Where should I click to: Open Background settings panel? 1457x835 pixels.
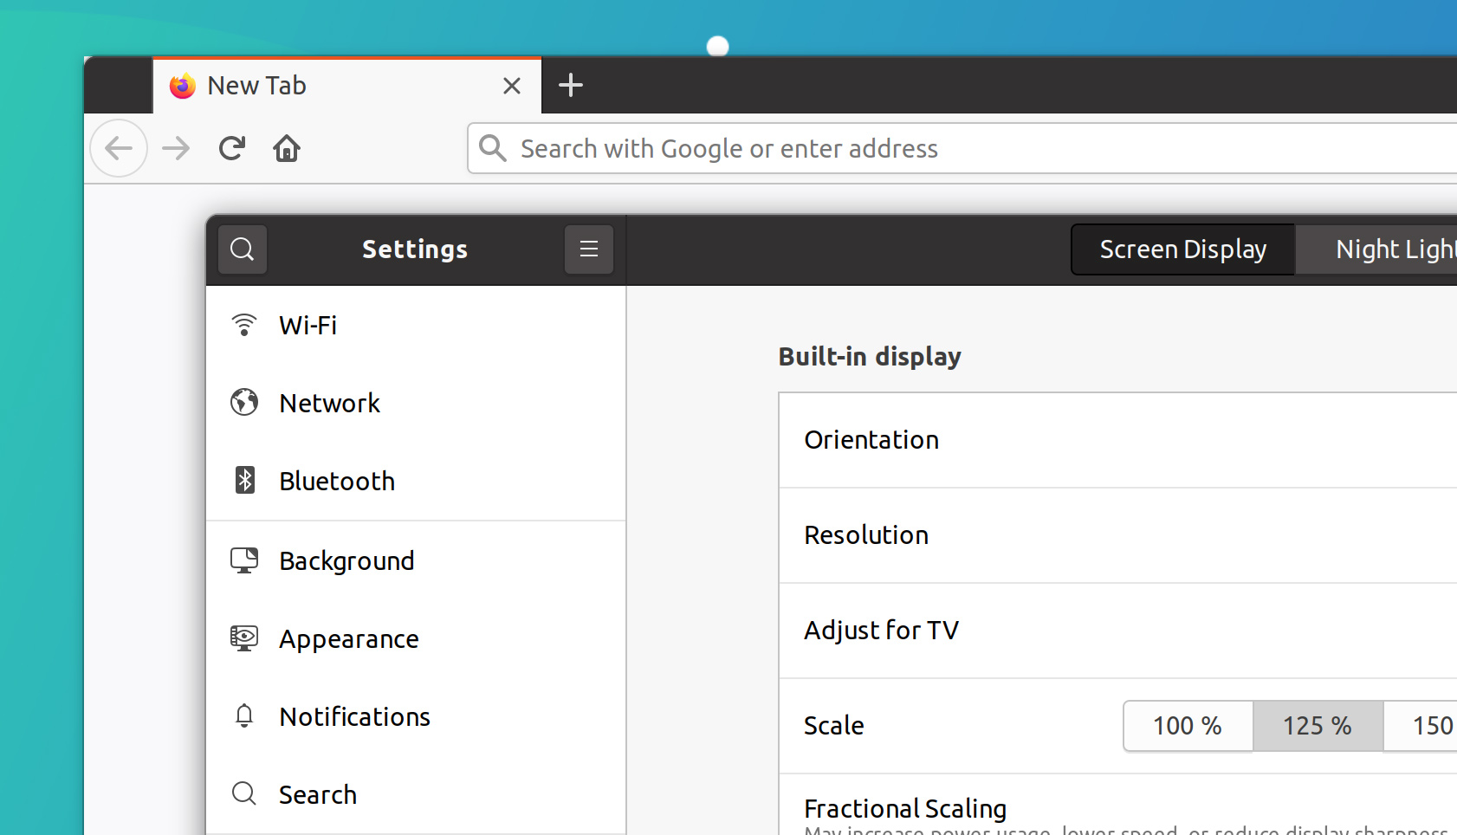pyautogui.click(x=416, y=561)
